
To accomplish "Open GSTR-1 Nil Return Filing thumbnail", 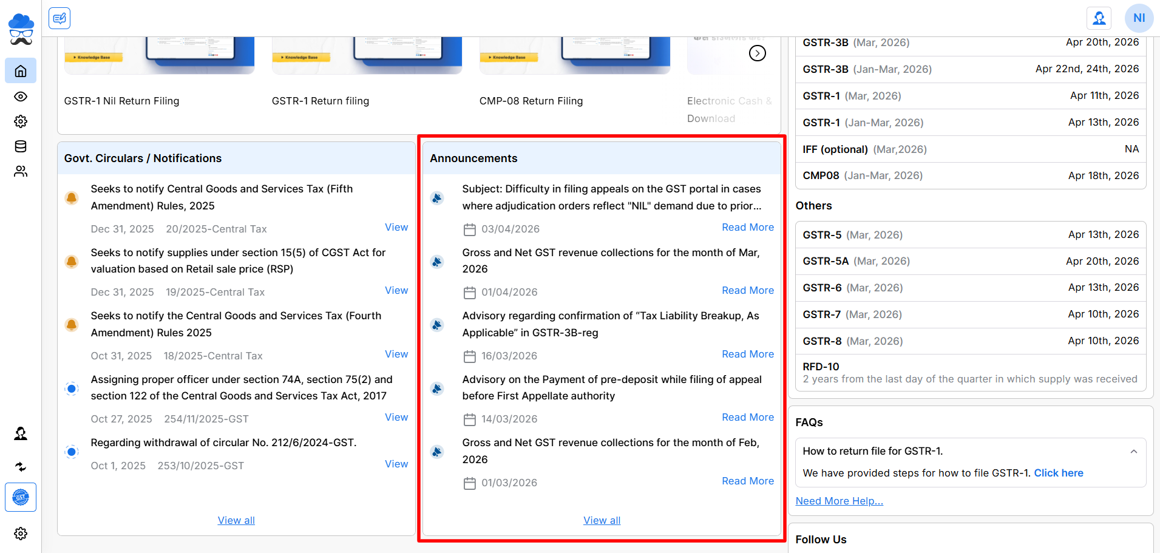I will [x=159, y=56].
